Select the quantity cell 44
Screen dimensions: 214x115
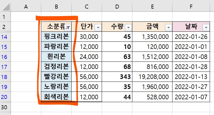click(x=117, y=97)
